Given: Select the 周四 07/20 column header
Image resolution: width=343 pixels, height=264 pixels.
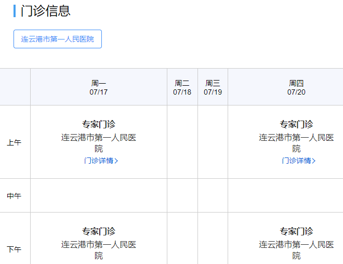Looking at the screenshot, I should click(296, 87).
